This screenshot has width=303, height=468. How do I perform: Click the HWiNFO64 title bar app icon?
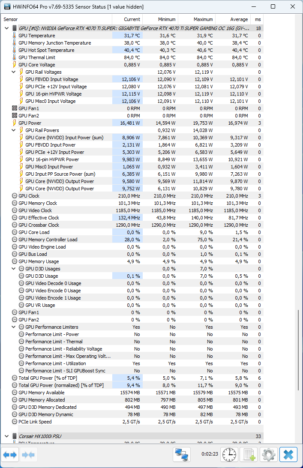point(7,6)
